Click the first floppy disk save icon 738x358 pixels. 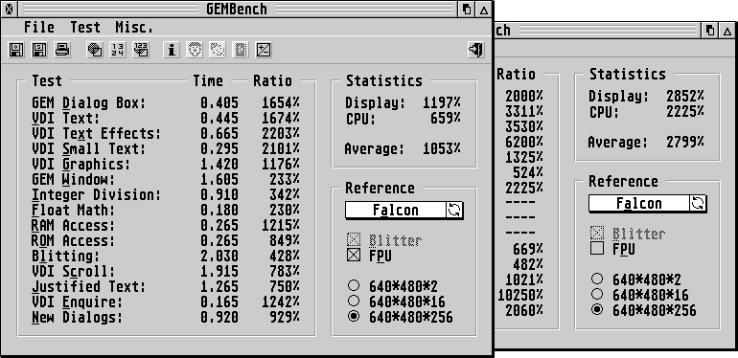point(16,50)
